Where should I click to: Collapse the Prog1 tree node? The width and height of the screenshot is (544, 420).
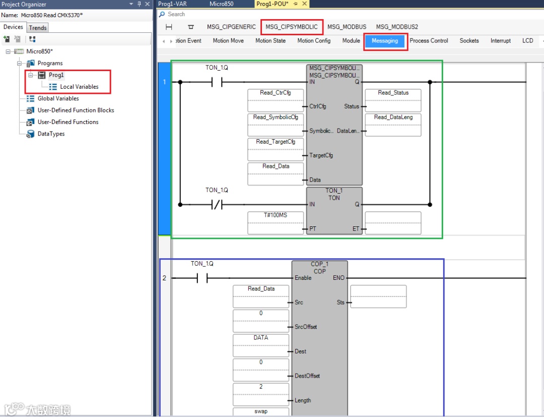[31, 75]
